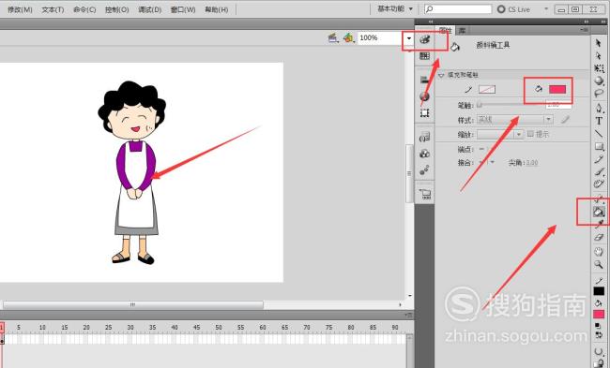Image resolution: width=610 pixels, height=368 pixels.
Task: Select the Paint Bucket tool
Action: coord(599,212)
